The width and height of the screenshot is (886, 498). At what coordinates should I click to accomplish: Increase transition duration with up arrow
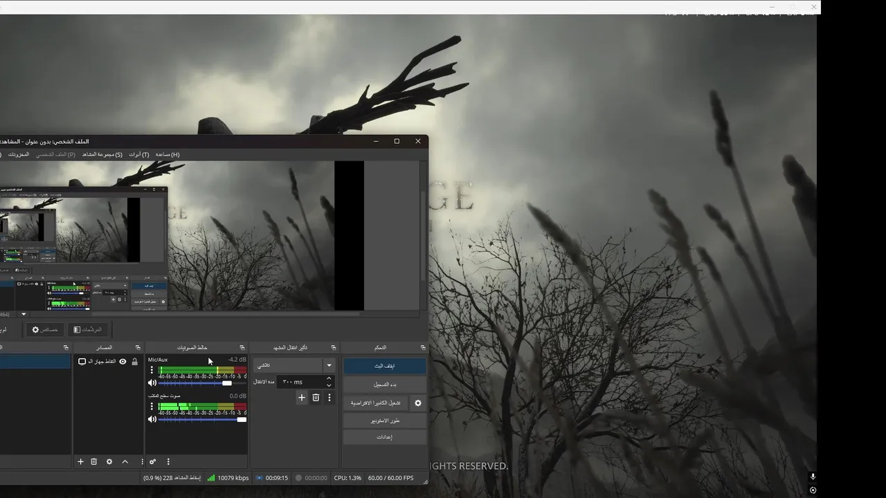[x=329, y=378]
